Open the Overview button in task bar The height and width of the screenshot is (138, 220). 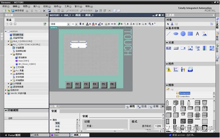(x=40, y=135)
